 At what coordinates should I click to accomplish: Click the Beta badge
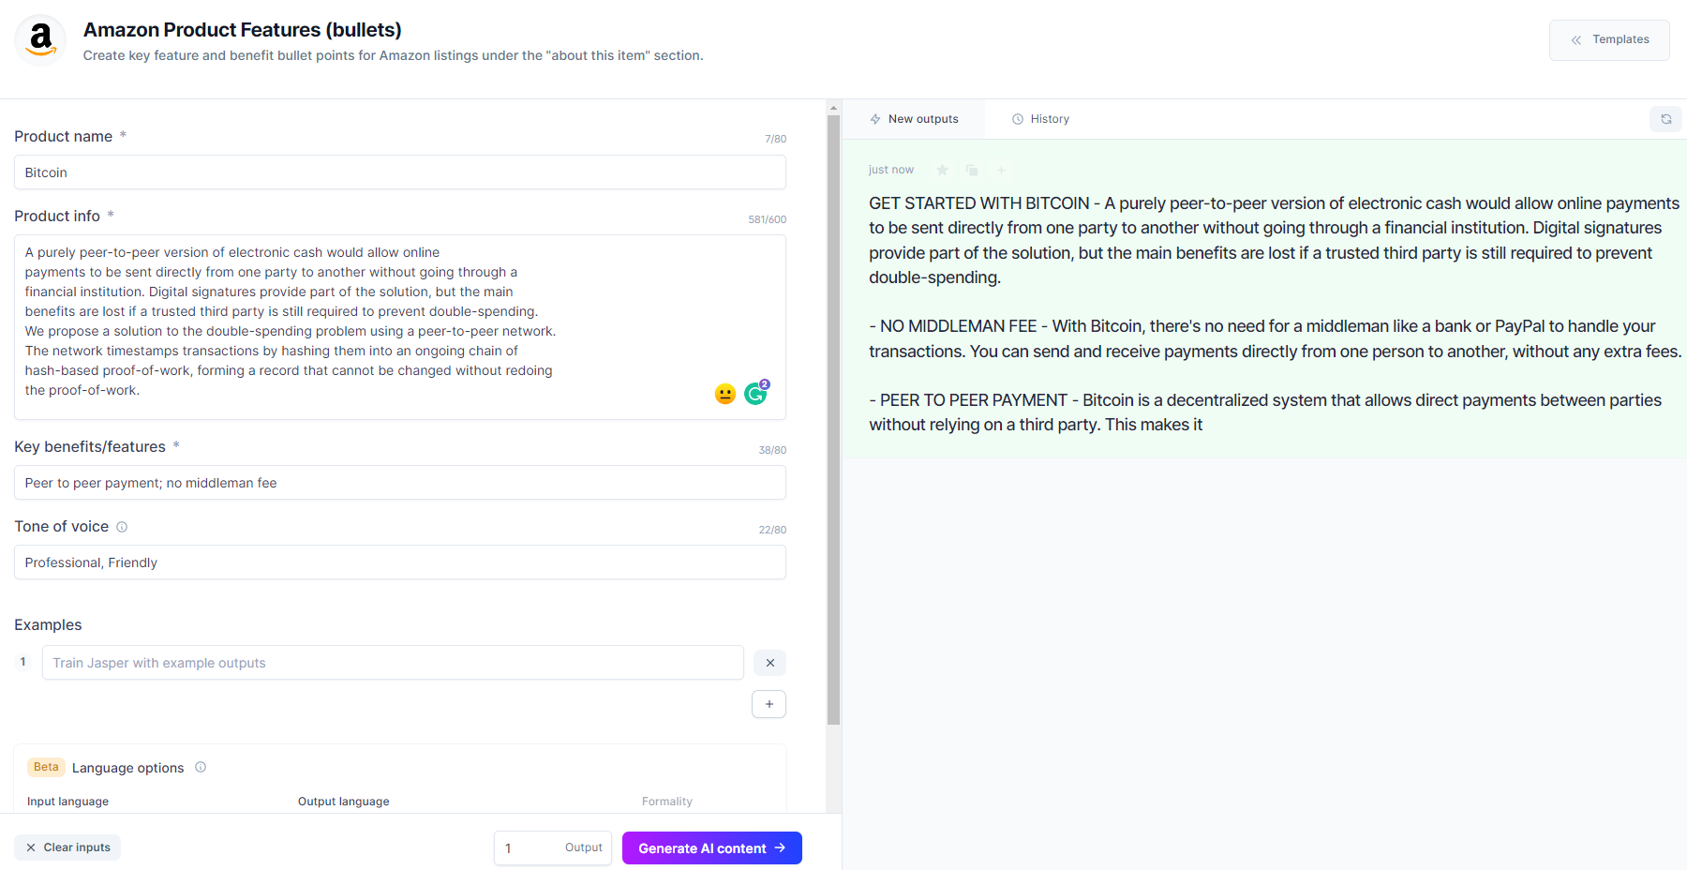[46, 767]
